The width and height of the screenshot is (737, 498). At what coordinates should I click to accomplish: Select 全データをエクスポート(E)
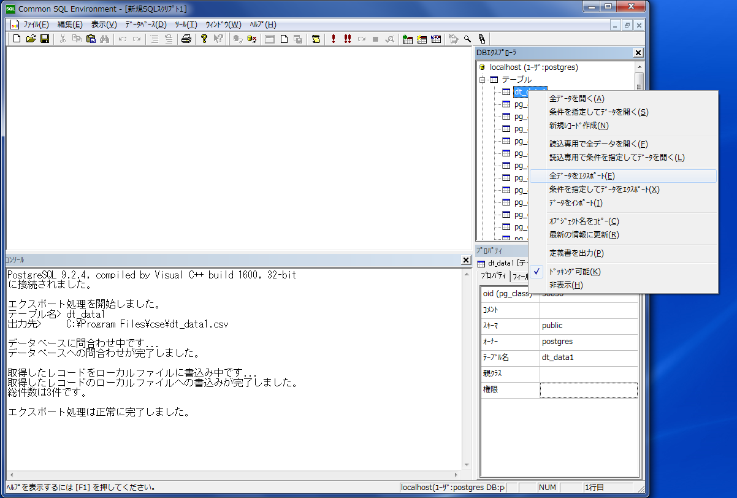623,176
